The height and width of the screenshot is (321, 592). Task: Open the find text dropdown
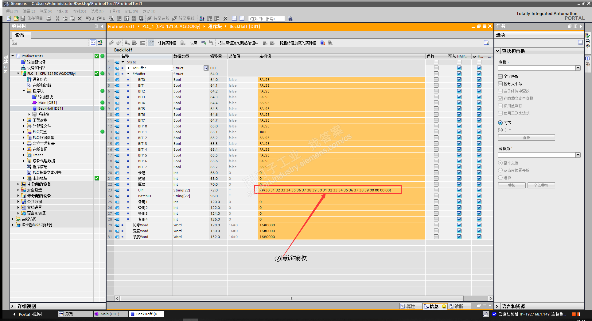click(x=578, y=68)
